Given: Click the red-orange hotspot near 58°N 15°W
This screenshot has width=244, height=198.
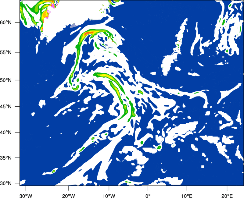Looking at the screenshot, I should [x=89, y=33].
